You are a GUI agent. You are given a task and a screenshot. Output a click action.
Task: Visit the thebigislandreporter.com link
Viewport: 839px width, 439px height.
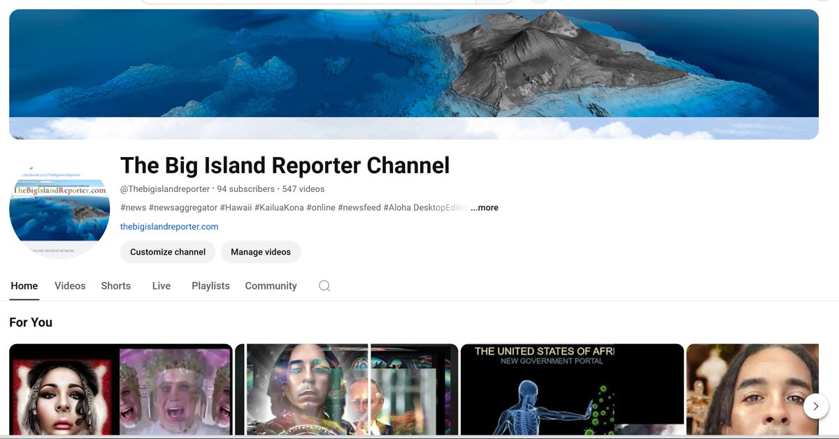point(168,226)
